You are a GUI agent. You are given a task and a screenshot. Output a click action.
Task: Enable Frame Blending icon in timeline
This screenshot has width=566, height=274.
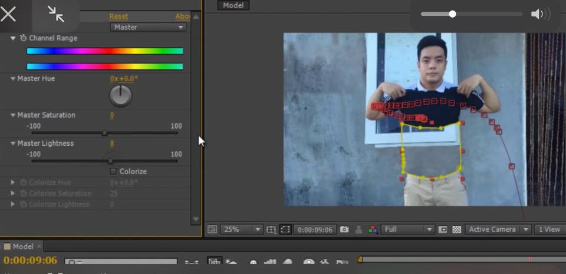pos(270,262)
